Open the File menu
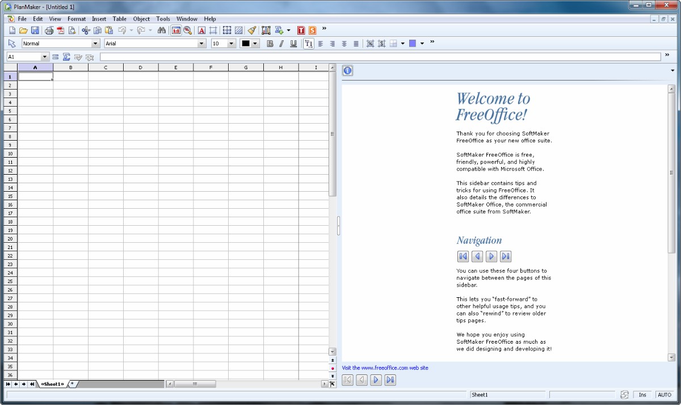The height and width of the screenshot is (405, 681). (x=22, y=19)
